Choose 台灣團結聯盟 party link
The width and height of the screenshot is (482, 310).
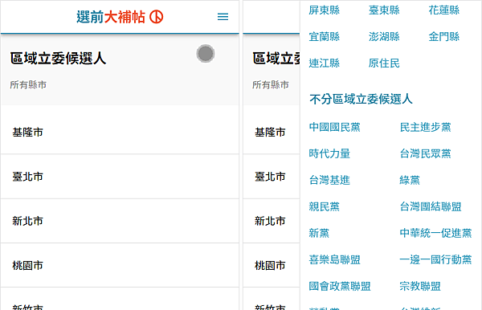[431, 206]
